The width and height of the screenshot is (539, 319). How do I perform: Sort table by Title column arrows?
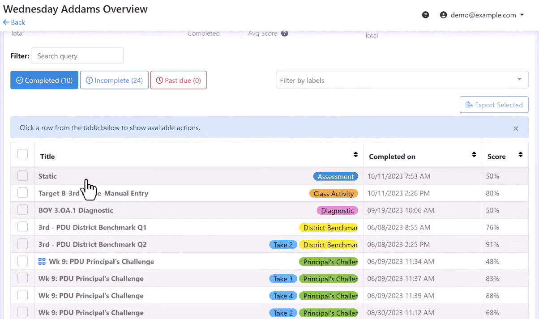[355, 154]
